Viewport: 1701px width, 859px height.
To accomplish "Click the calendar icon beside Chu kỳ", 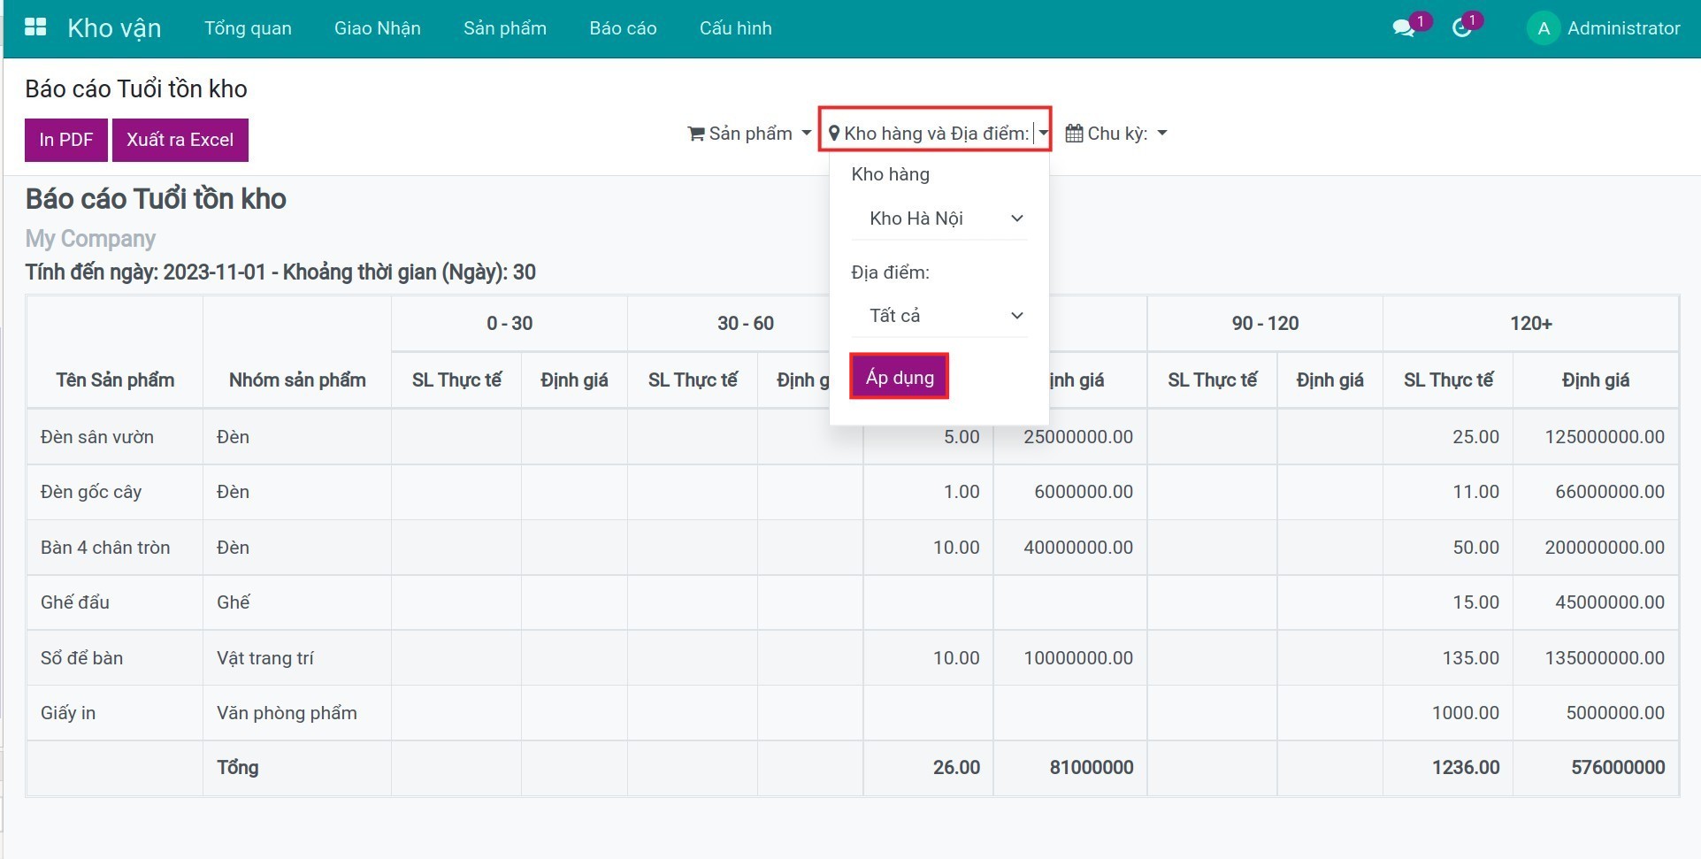I will pos(1073,134).
